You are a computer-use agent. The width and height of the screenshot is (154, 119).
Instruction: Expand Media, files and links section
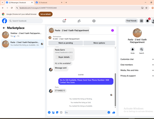coord(137,70)
